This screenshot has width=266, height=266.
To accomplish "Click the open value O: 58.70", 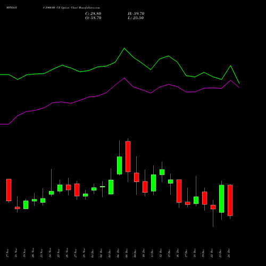I will [x=93, y=18].
